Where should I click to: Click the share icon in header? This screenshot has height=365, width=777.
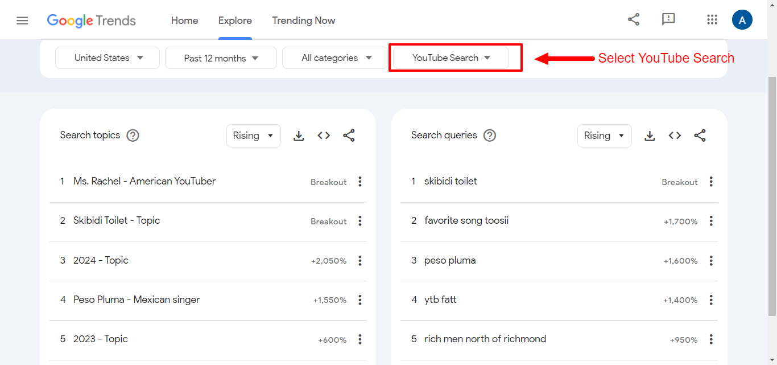(x=634, y=19)
